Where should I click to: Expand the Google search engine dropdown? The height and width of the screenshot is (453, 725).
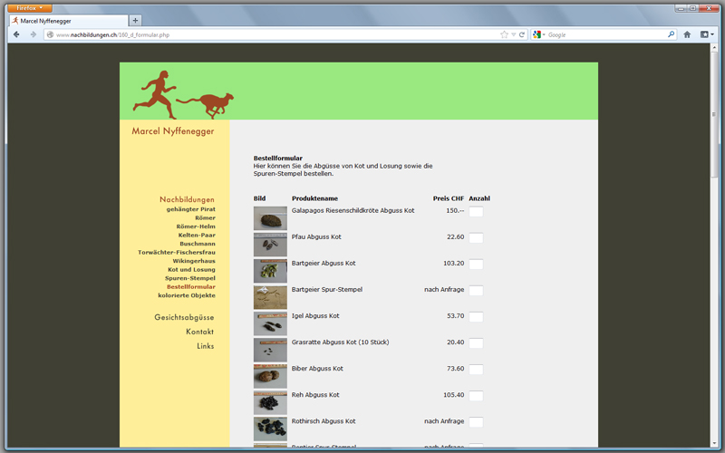pyautogui.click(x=538, y=34)
